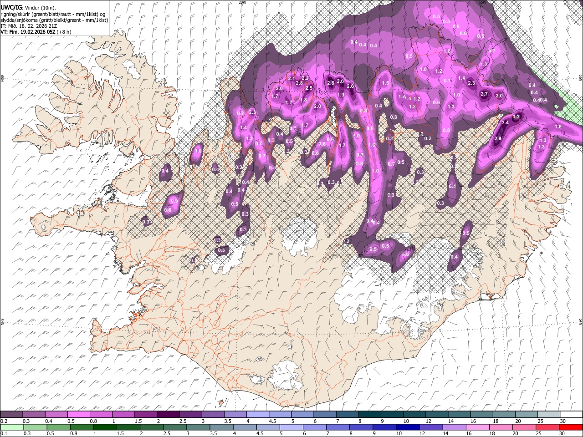The image size is (583, 437).
Task: Pick the dark teal 8–9 swatch in the upper legend
Action: point(369,414)
